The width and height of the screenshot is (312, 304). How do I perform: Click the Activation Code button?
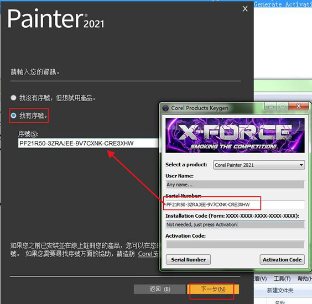(282, 260)
